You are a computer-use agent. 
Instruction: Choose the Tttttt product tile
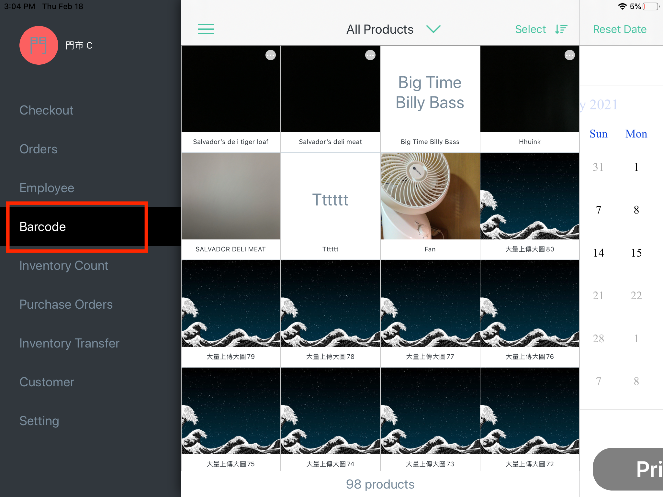click(330, 206)
